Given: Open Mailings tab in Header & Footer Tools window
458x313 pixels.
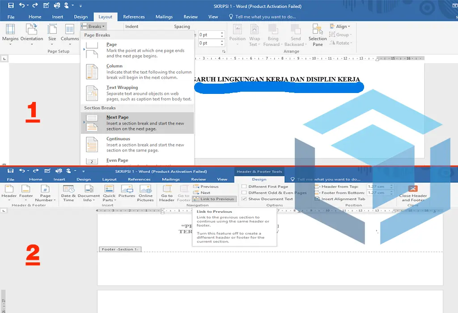Looking at the screenshot, I should click(171, 179).
